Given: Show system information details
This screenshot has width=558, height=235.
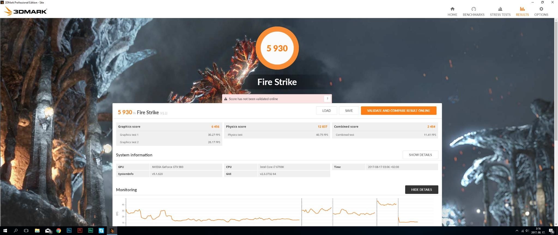Looking at the screenshot, I should point(420,155).
